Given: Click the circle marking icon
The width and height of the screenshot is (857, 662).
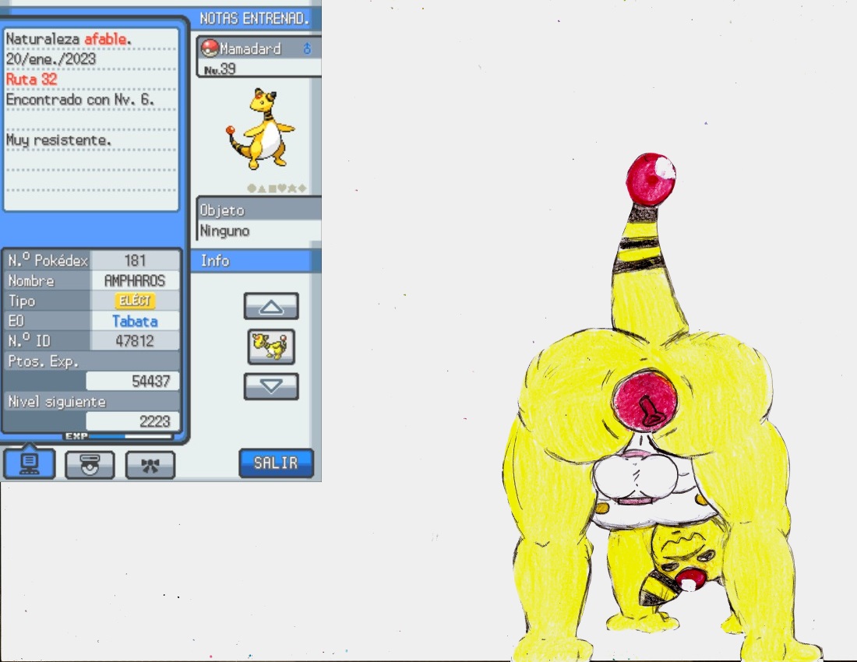Looking at the screenshot, I should 252,188.
